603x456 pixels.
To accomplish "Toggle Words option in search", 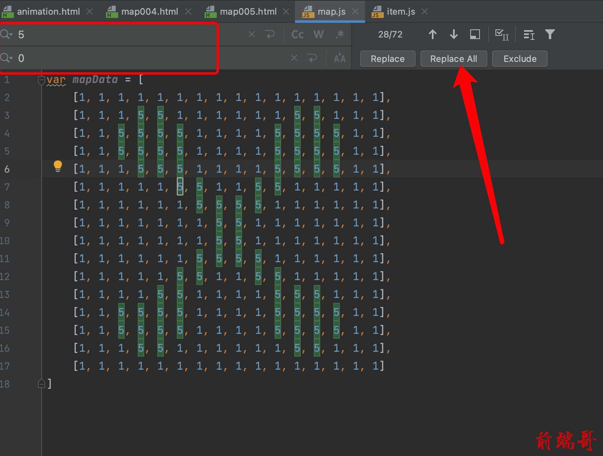I will tap(319, 35).
